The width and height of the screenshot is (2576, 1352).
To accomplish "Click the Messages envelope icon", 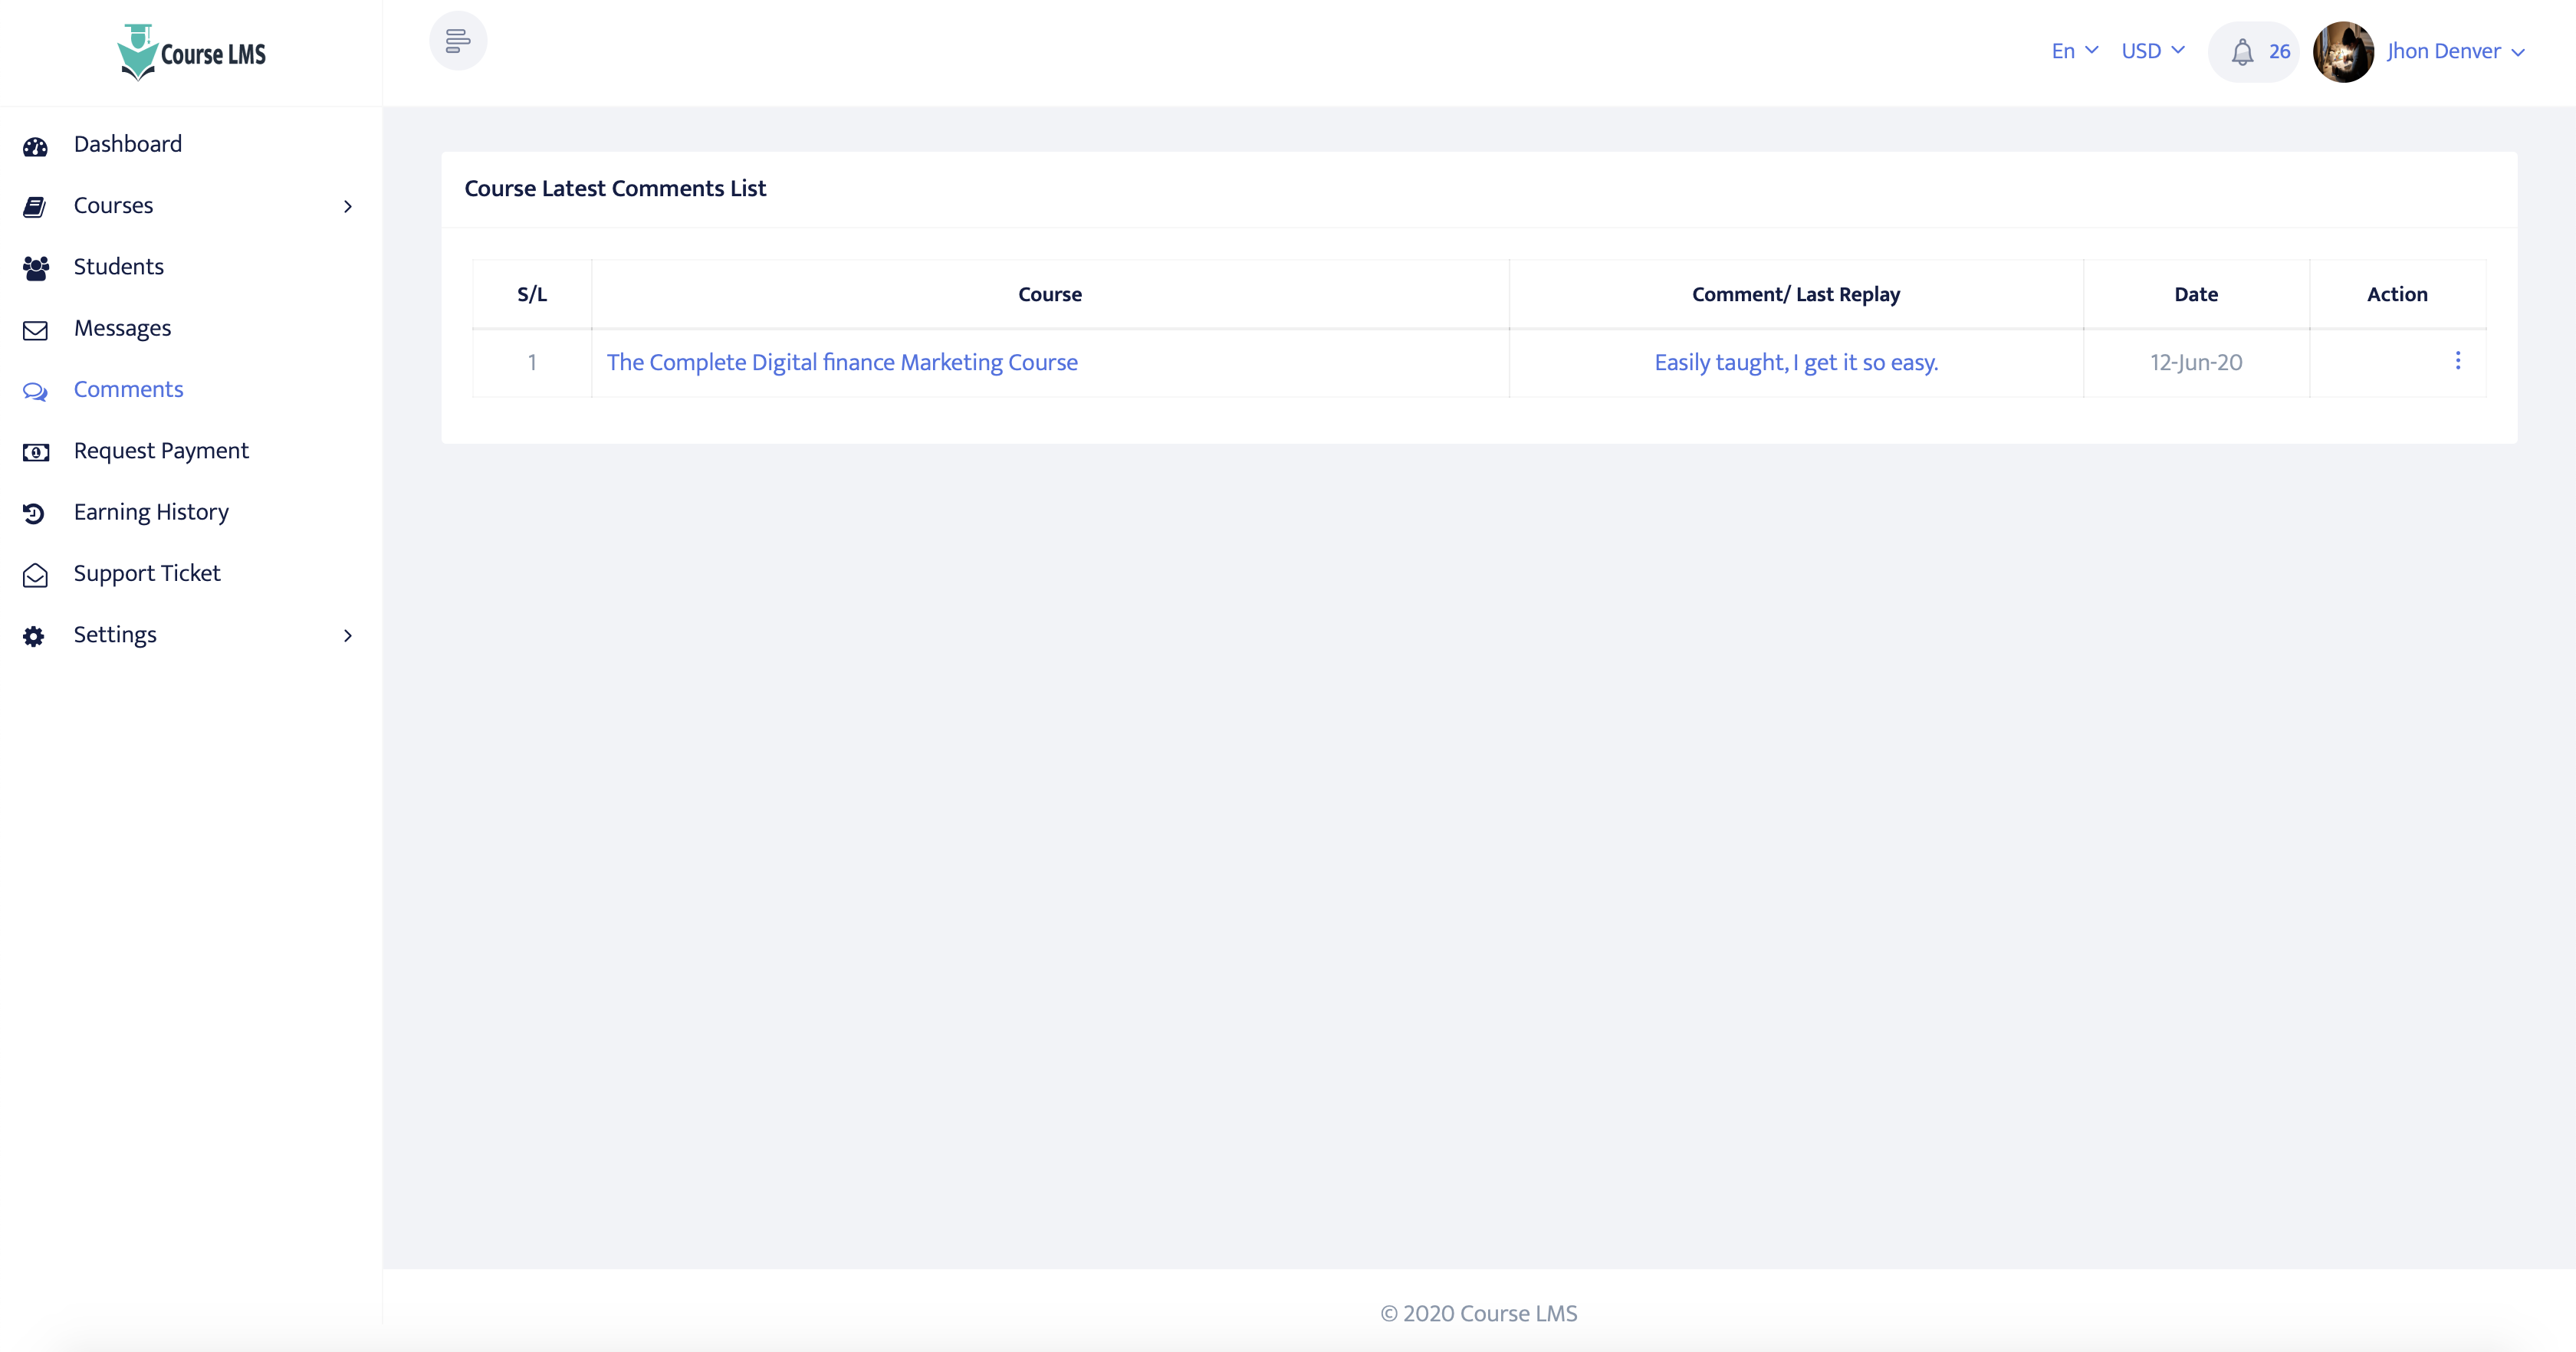I will pyautogui.click(x=35, y=330).
